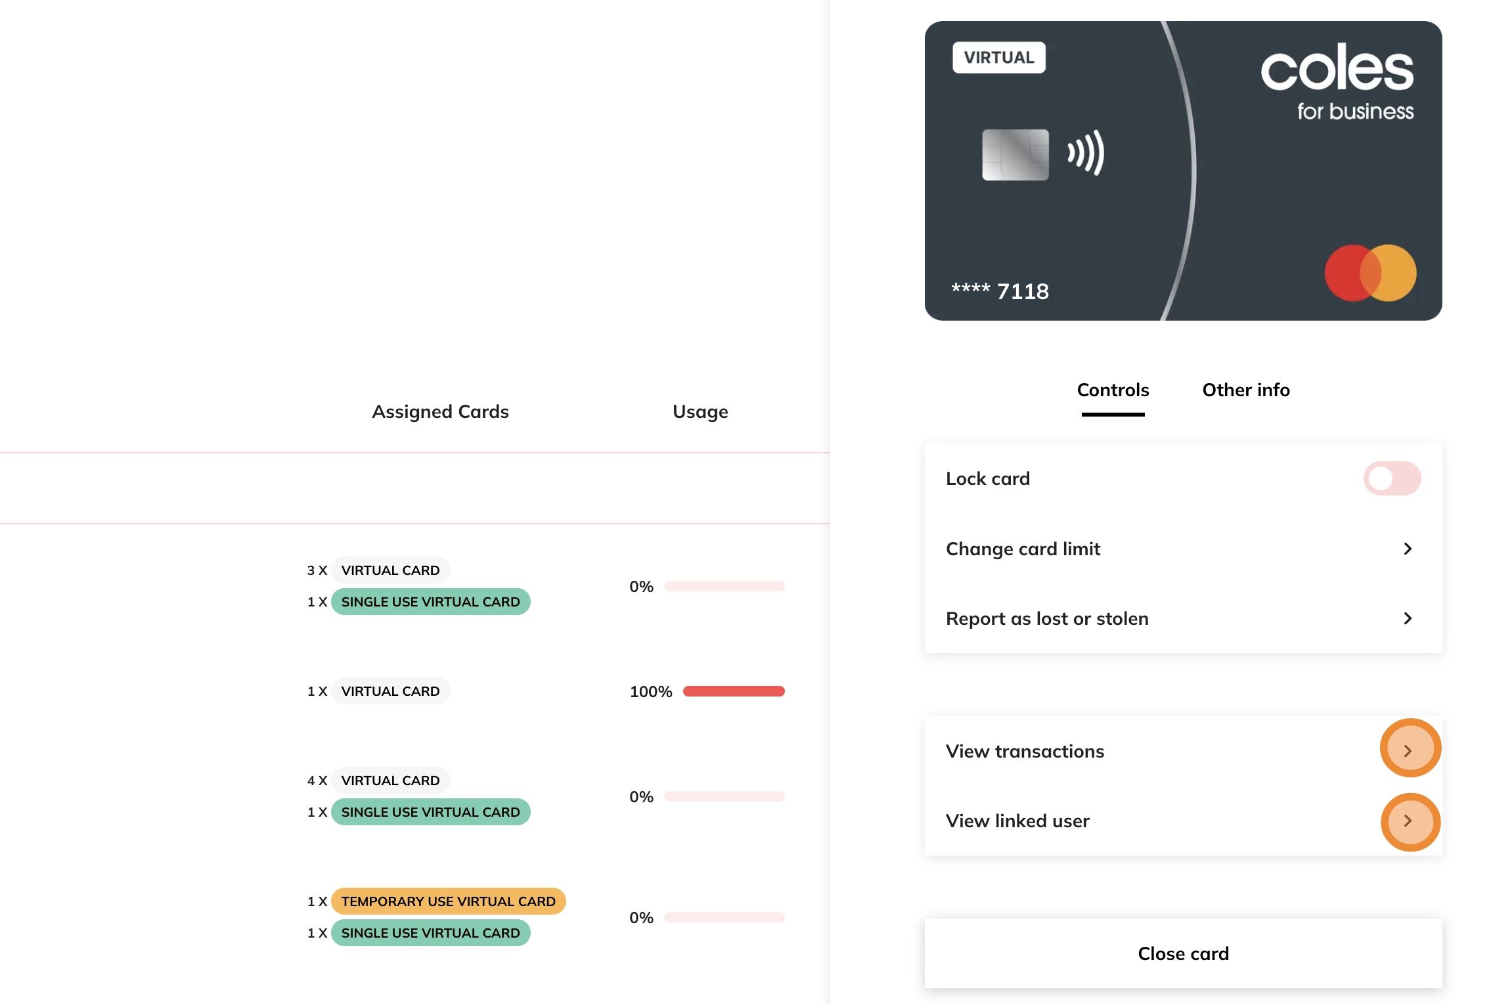The image size is (1495, 1004).
Task: Click the Mastercard logo on the card
Action: coord(1370,273)
